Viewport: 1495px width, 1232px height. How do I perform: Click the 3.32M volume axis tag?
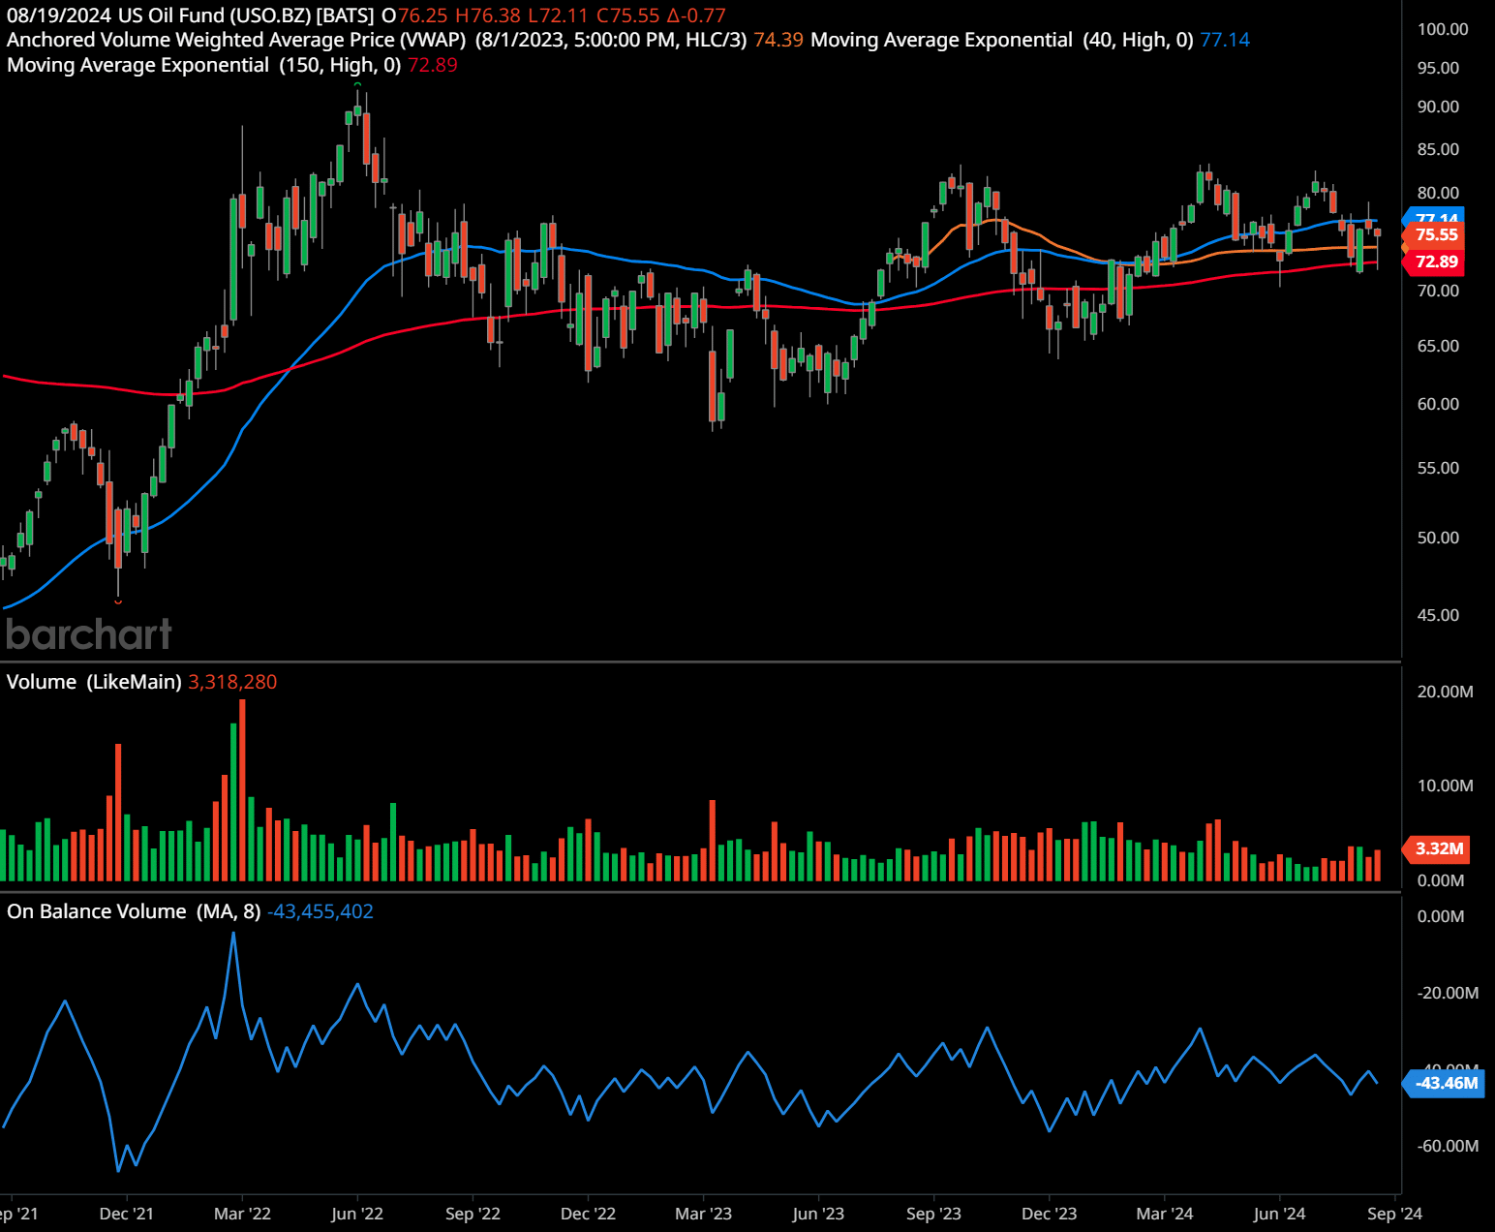(1437, 848)
